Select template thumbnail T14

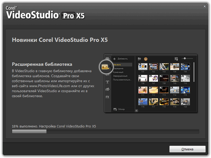[175, 90]
